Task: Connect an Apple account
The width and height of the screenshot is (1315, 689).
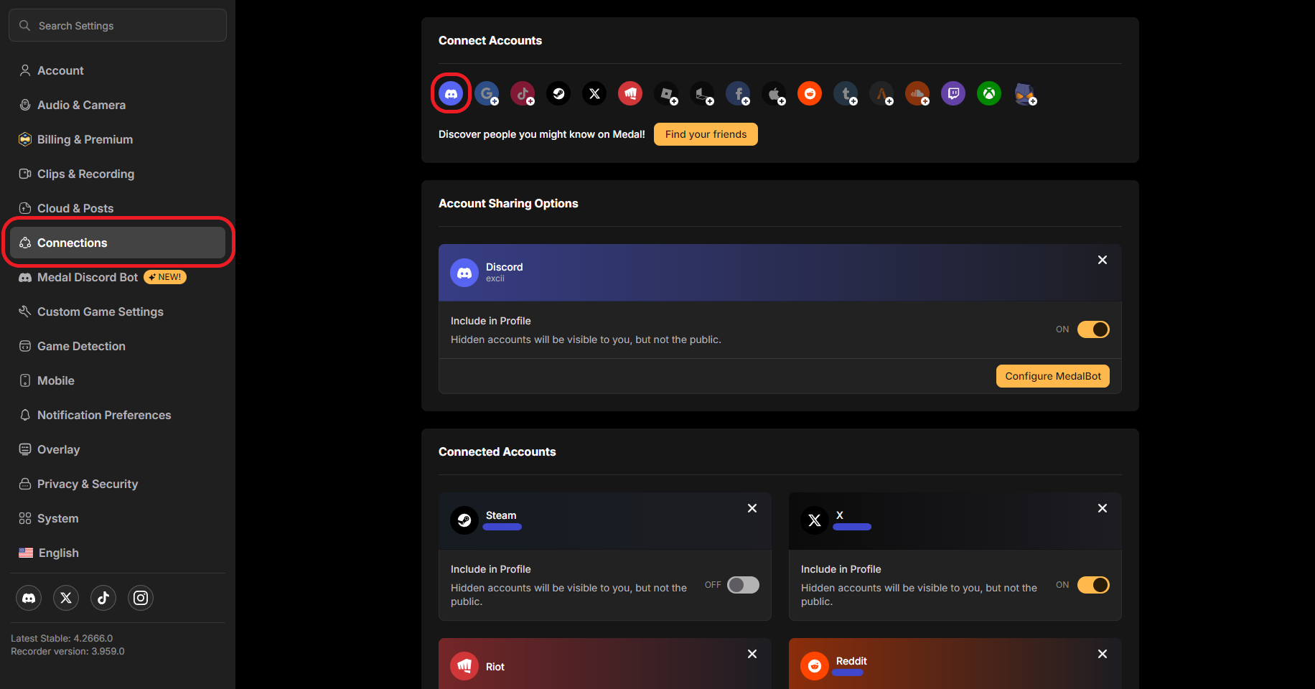Action: [x=775, y=93]
